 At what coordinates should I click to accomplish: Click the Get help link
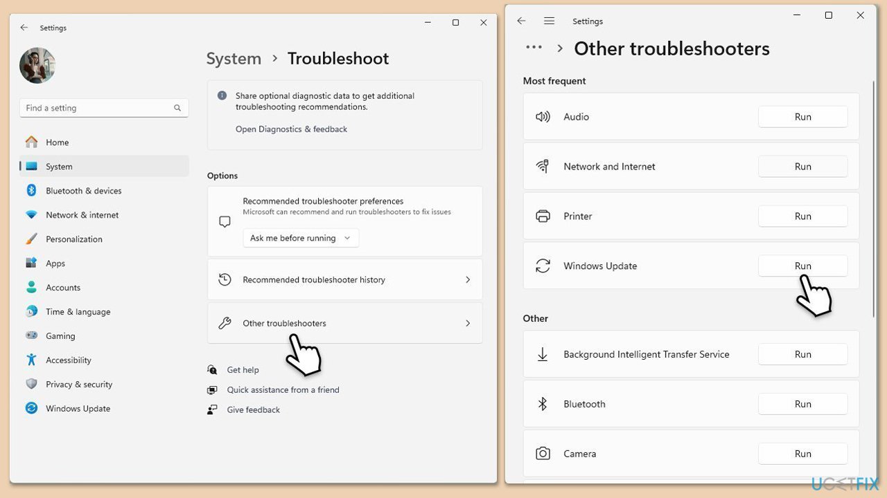243,370
